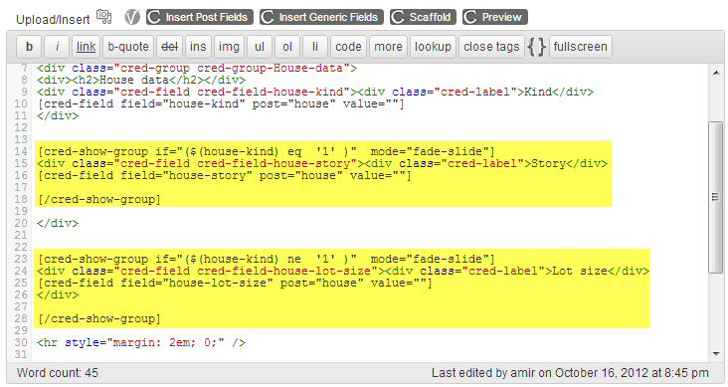Image resolution: width=728 pixels, height=387 pixels.
Task: Insert a blockquote with b-quote
Action: pos(128,47)
